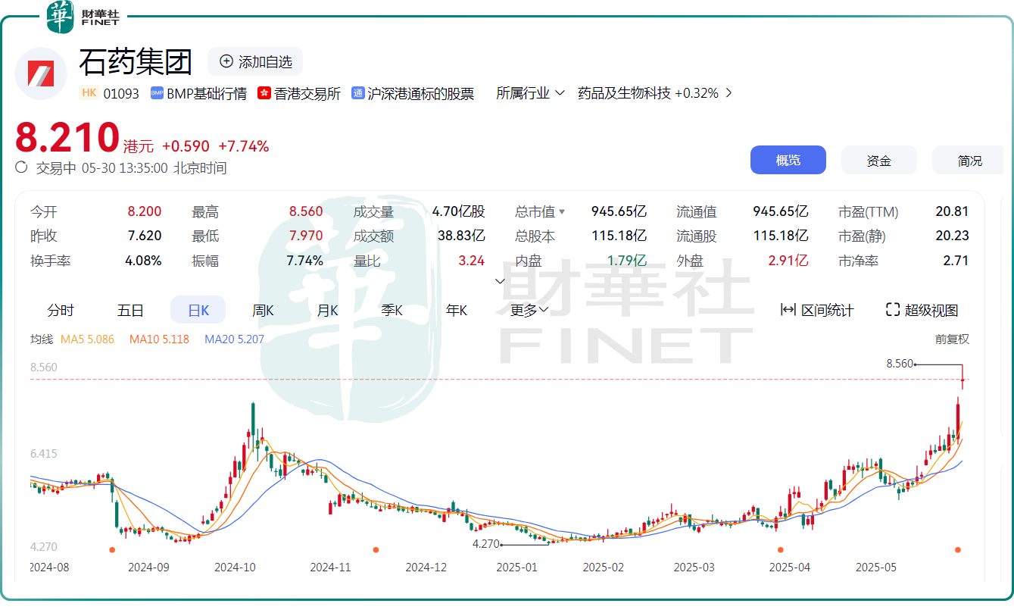The image size is (1014, 616).
Task: Click the HK market badge icon
Action: coord(89,93)
